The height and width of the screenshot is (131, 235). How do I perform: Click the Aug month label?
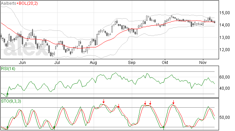pyautogui.click(x=93, y=63)
